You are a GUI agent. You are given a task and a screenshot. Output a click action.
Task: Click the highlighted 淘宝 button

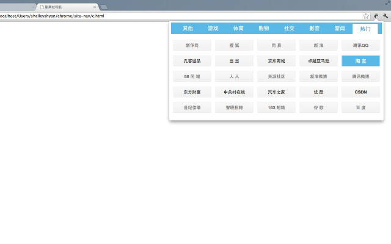(x=360, y=61)
